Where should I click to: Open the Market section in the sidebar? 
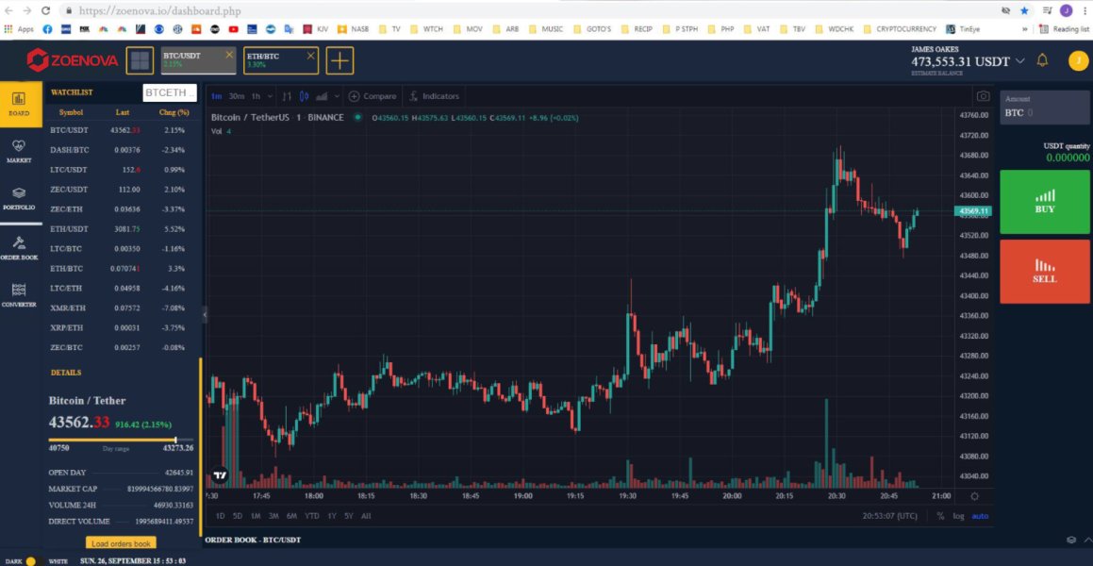(x=20, y=151)
